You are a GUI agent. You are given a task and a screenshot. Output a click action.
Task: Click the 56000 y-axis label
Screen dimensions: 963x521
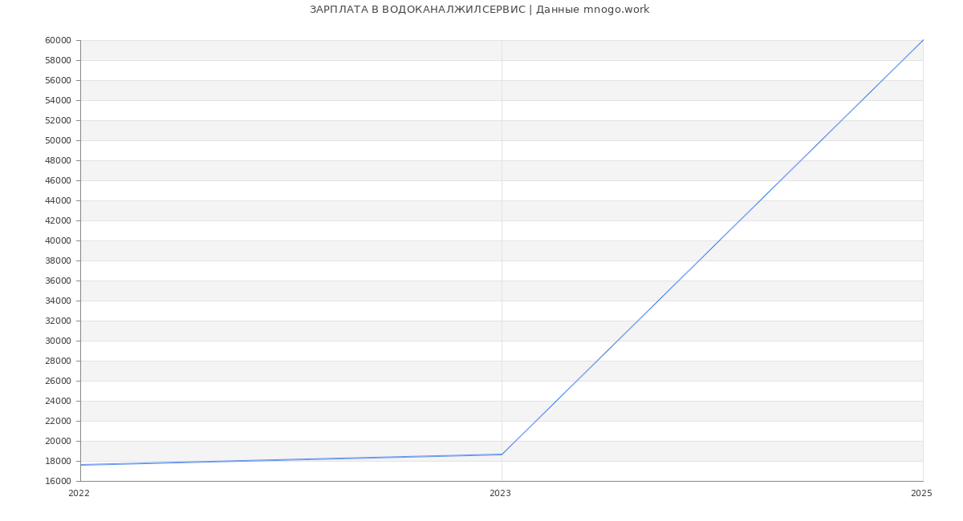(x=59, y=80)
